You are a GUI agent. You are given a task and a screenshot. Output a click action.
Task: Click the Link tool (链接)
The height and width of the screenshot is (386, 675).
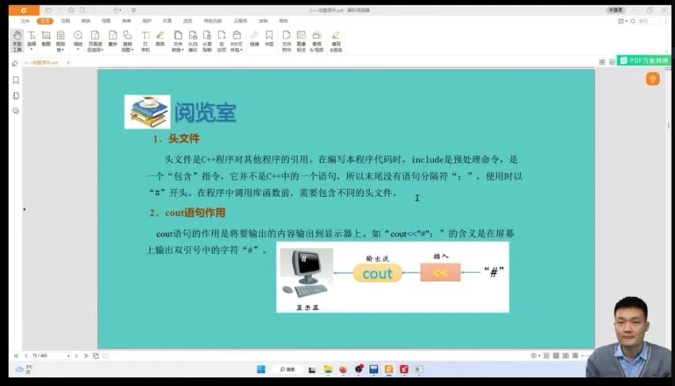click(x=254, y=38)
